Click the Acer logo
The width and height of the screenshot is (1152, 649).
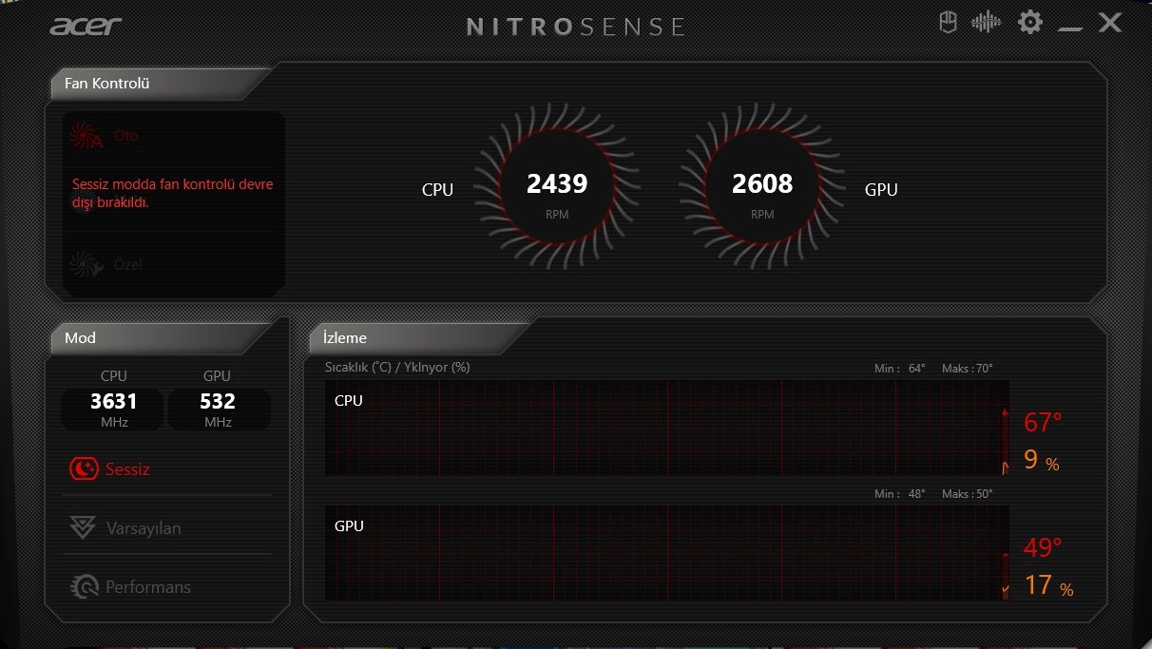tap(86, 25)
